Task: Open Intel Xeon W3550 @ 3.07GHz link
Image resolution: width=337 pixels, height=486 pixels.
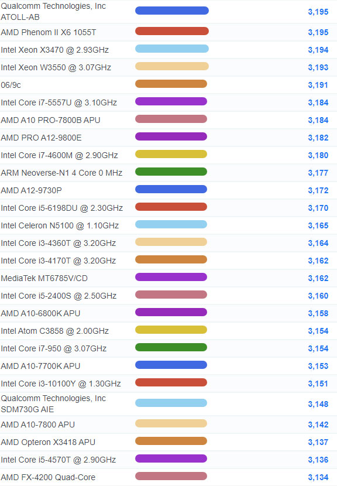Action: (56, 67)
